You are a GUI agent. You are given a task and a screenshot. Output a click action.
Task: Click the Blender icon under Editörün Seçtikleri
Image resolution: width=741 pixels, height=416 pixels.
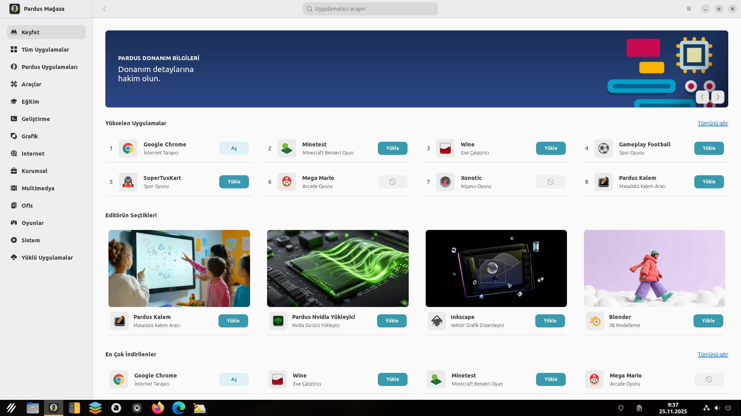(x=595, y=321)
